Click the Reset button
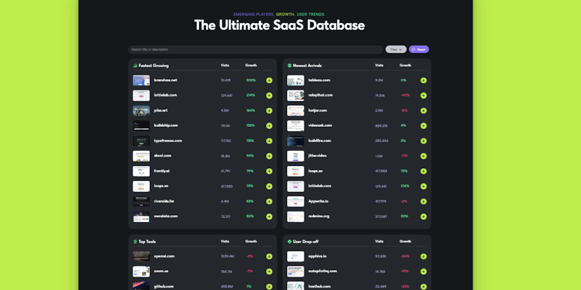Screen dimensions: 581x290 [419, 49]
